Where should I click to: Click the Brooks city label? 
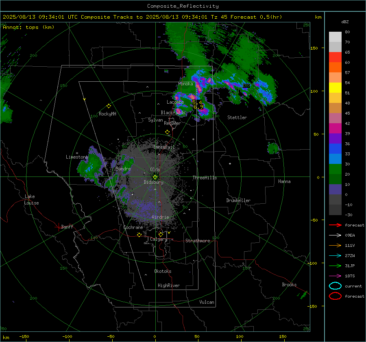tap(289, 285)
